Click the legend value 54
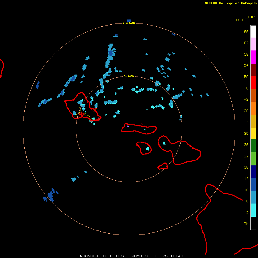 point(246,65)
